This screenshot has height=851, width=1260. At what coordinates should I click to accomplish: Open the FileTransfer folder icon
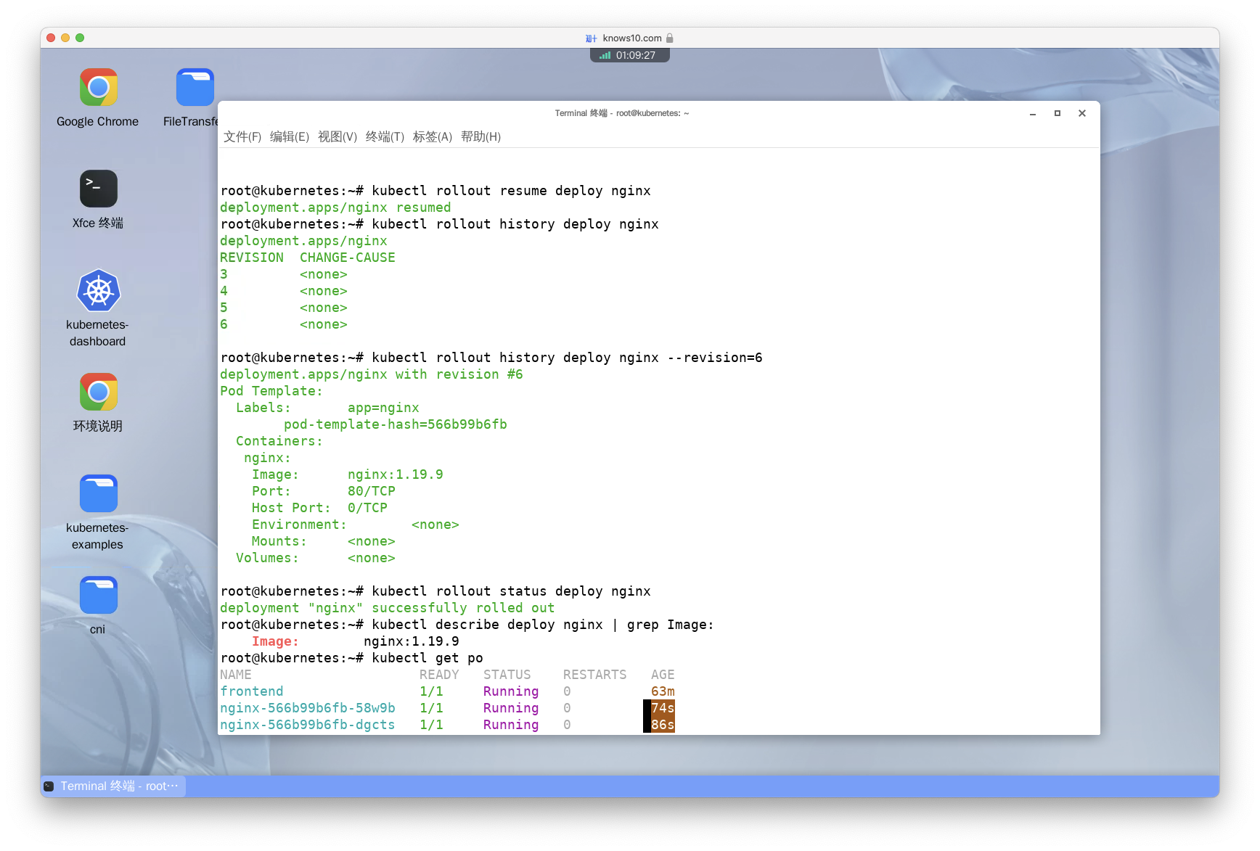(x=195, y=88)
